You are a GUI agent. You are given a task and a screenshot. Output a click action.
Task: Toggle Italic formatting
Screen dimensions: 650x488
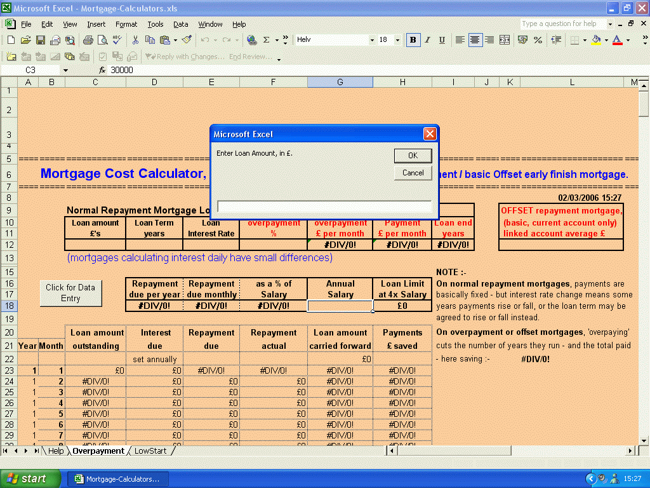[427, 40]
